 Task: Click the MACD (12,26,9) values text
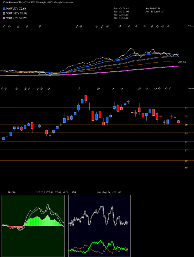click(x=52, y=192)
